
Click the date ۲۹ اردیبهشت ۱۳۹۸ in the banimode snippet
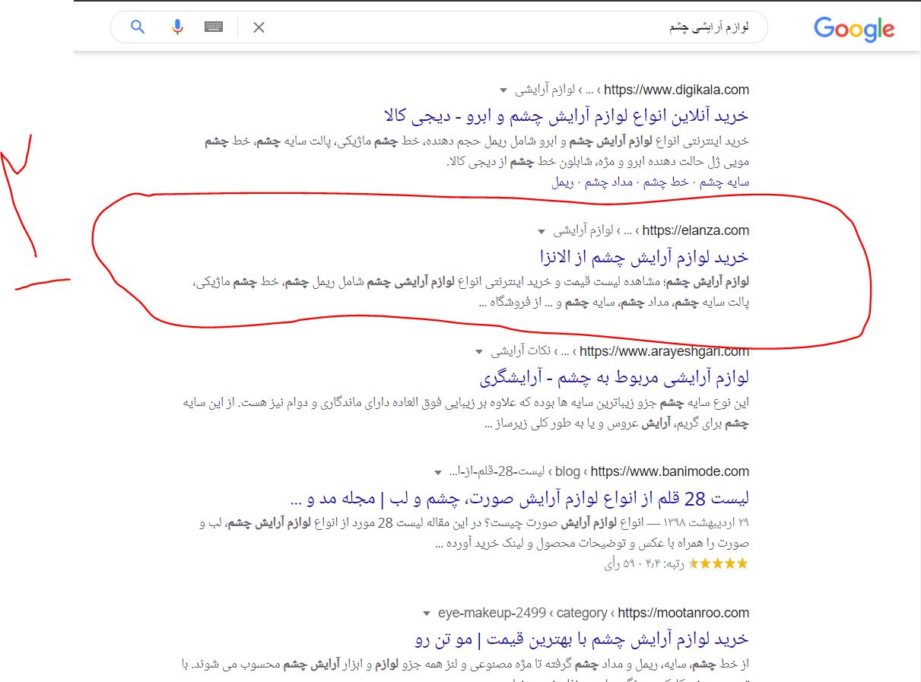[708, 523]
